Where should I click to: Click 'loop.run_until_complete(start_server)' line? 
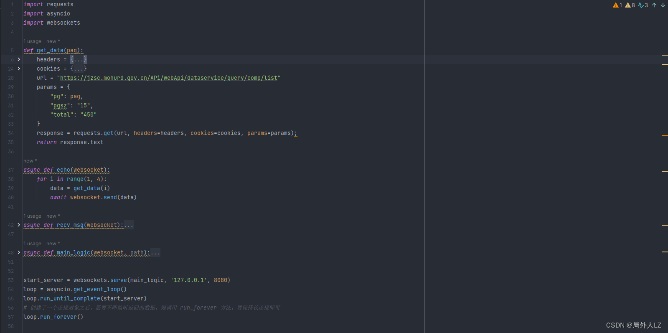[x=85, y=298]
